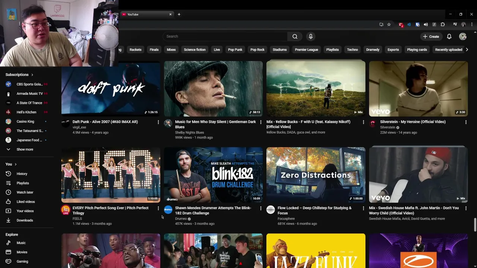Activate voice search microphone icon
This screenshot has height=268, width=477.
[311, 36]
